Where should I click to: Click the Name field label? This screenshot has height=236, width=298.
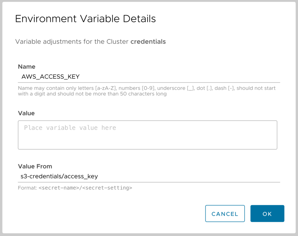(x=26, y=67)
